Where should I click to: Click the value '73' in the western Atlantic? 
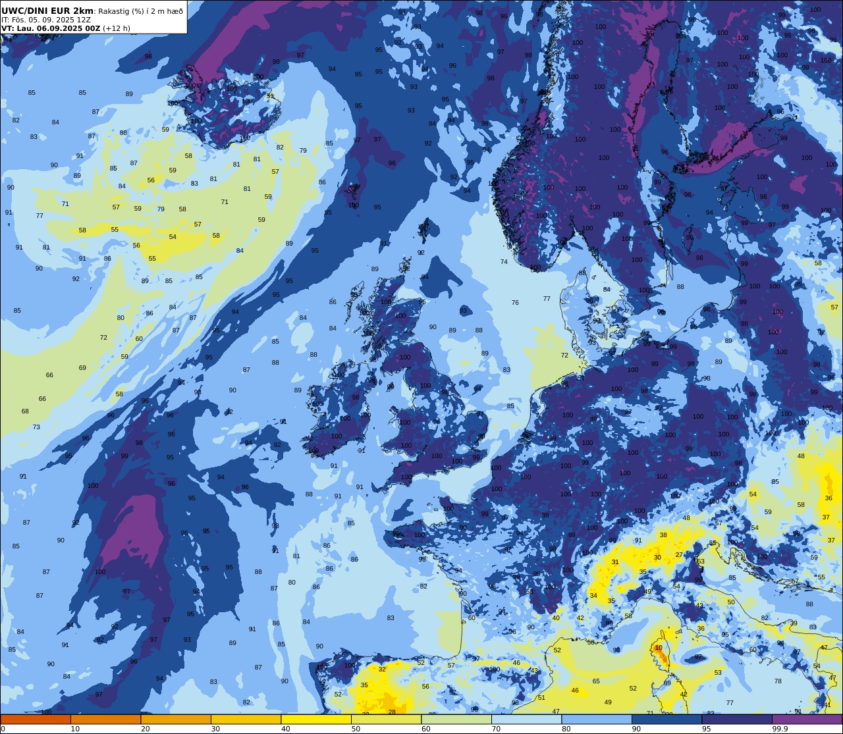click(x=36, y=427)
